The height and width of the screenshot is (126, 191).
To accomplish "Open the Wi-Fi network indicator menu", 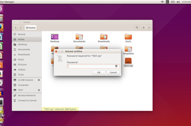I will pos(162,2).
